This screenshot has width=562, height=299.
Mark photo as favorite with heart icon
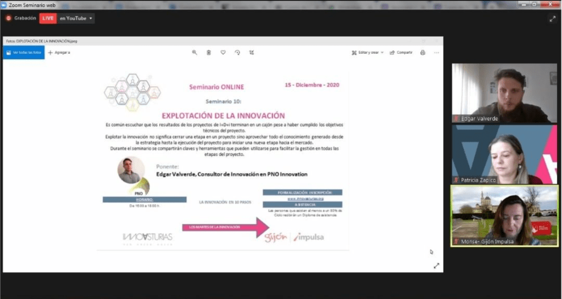[x=223, y=53]
